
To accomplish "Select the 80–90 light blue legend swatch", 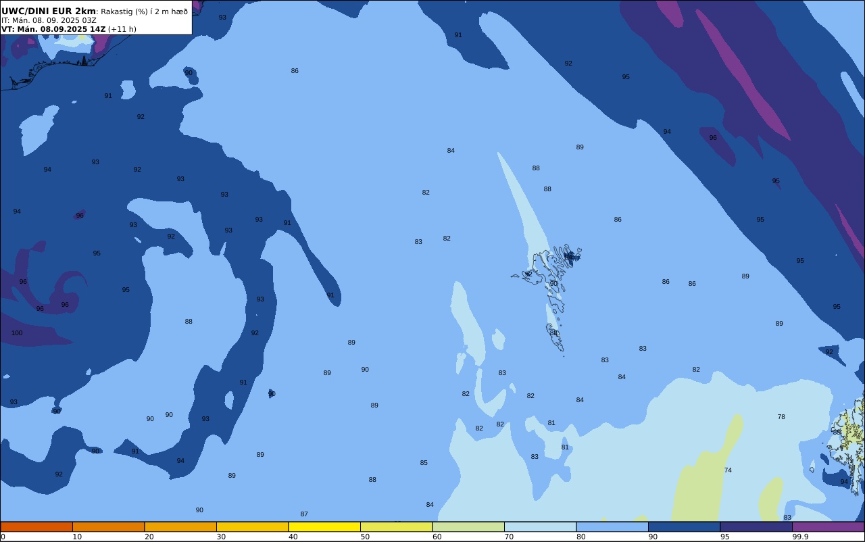I will coord(612,526).
